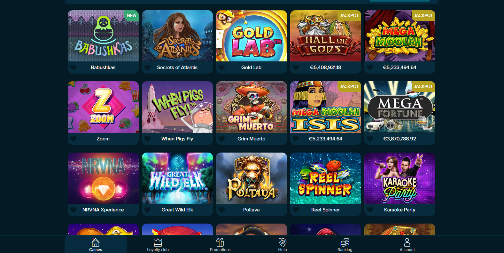Open the Help 24 phone icon
This screenshot has width=504, height=253.
click(283, 242)
